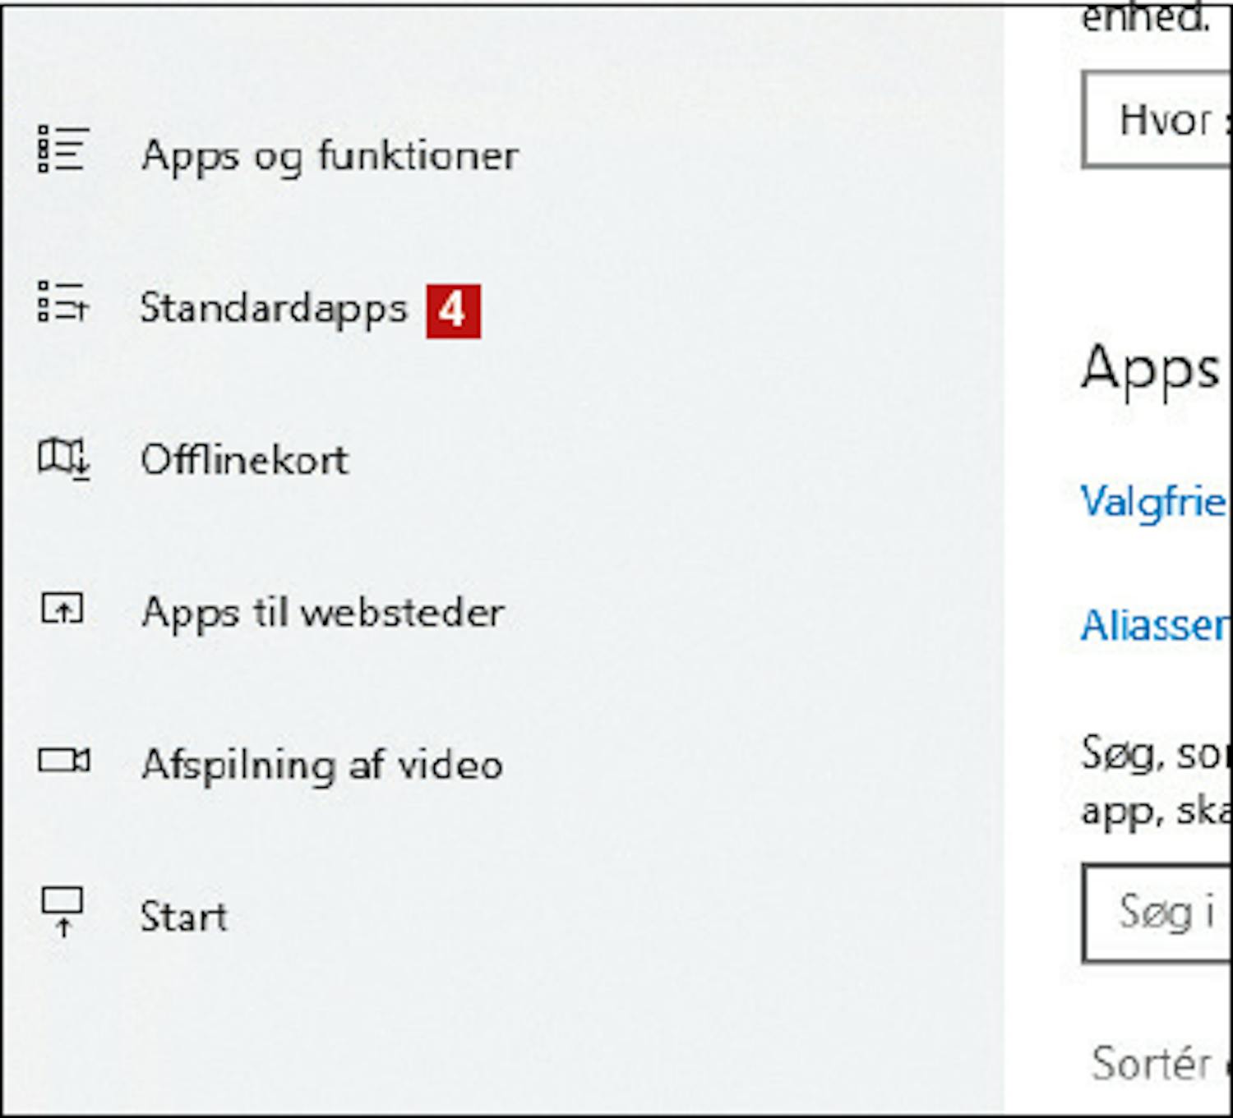Expand the Hvor dropdown box

pos(1156,120)
